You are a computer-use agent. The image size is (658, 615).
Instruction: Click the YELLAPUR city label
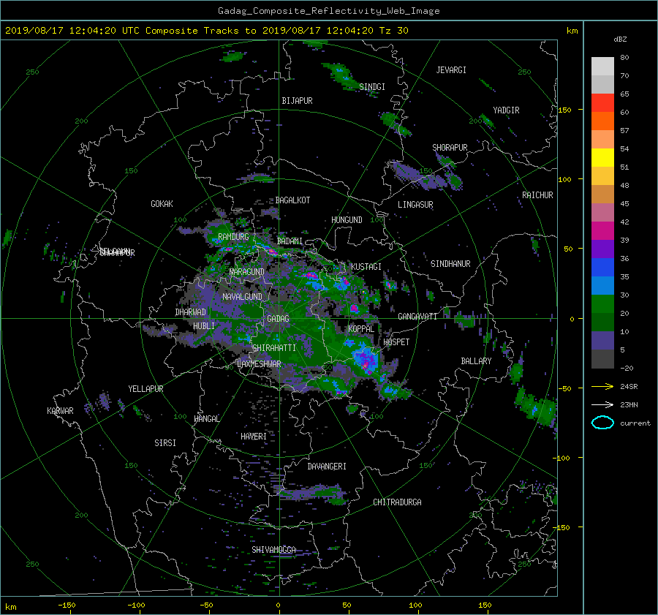coord(145,389)
